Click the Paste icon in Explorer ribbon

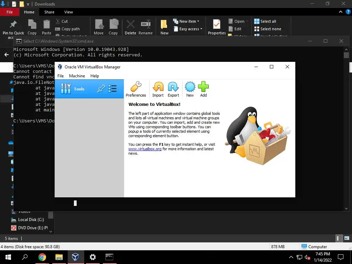tap(46, 27)
